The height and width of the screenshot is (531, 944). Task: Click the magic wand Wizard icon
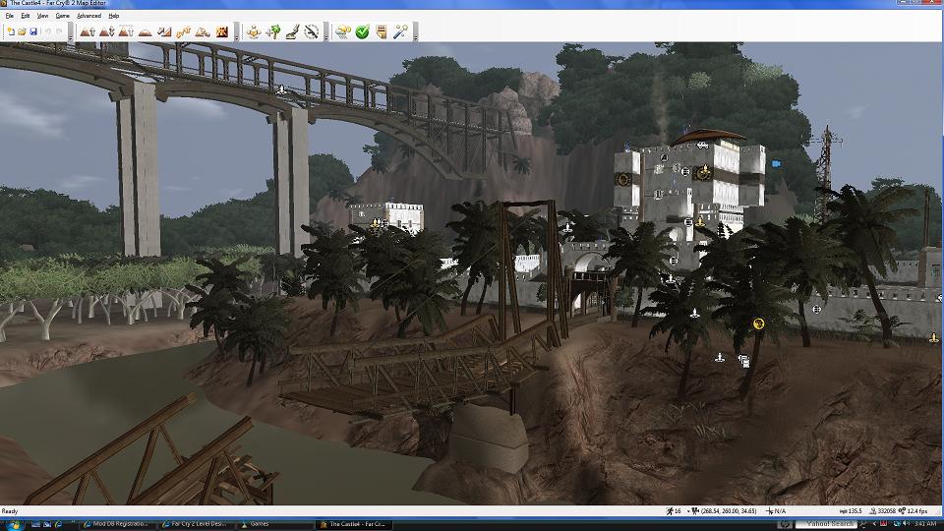pyautogui.click(x=400, y=31)
